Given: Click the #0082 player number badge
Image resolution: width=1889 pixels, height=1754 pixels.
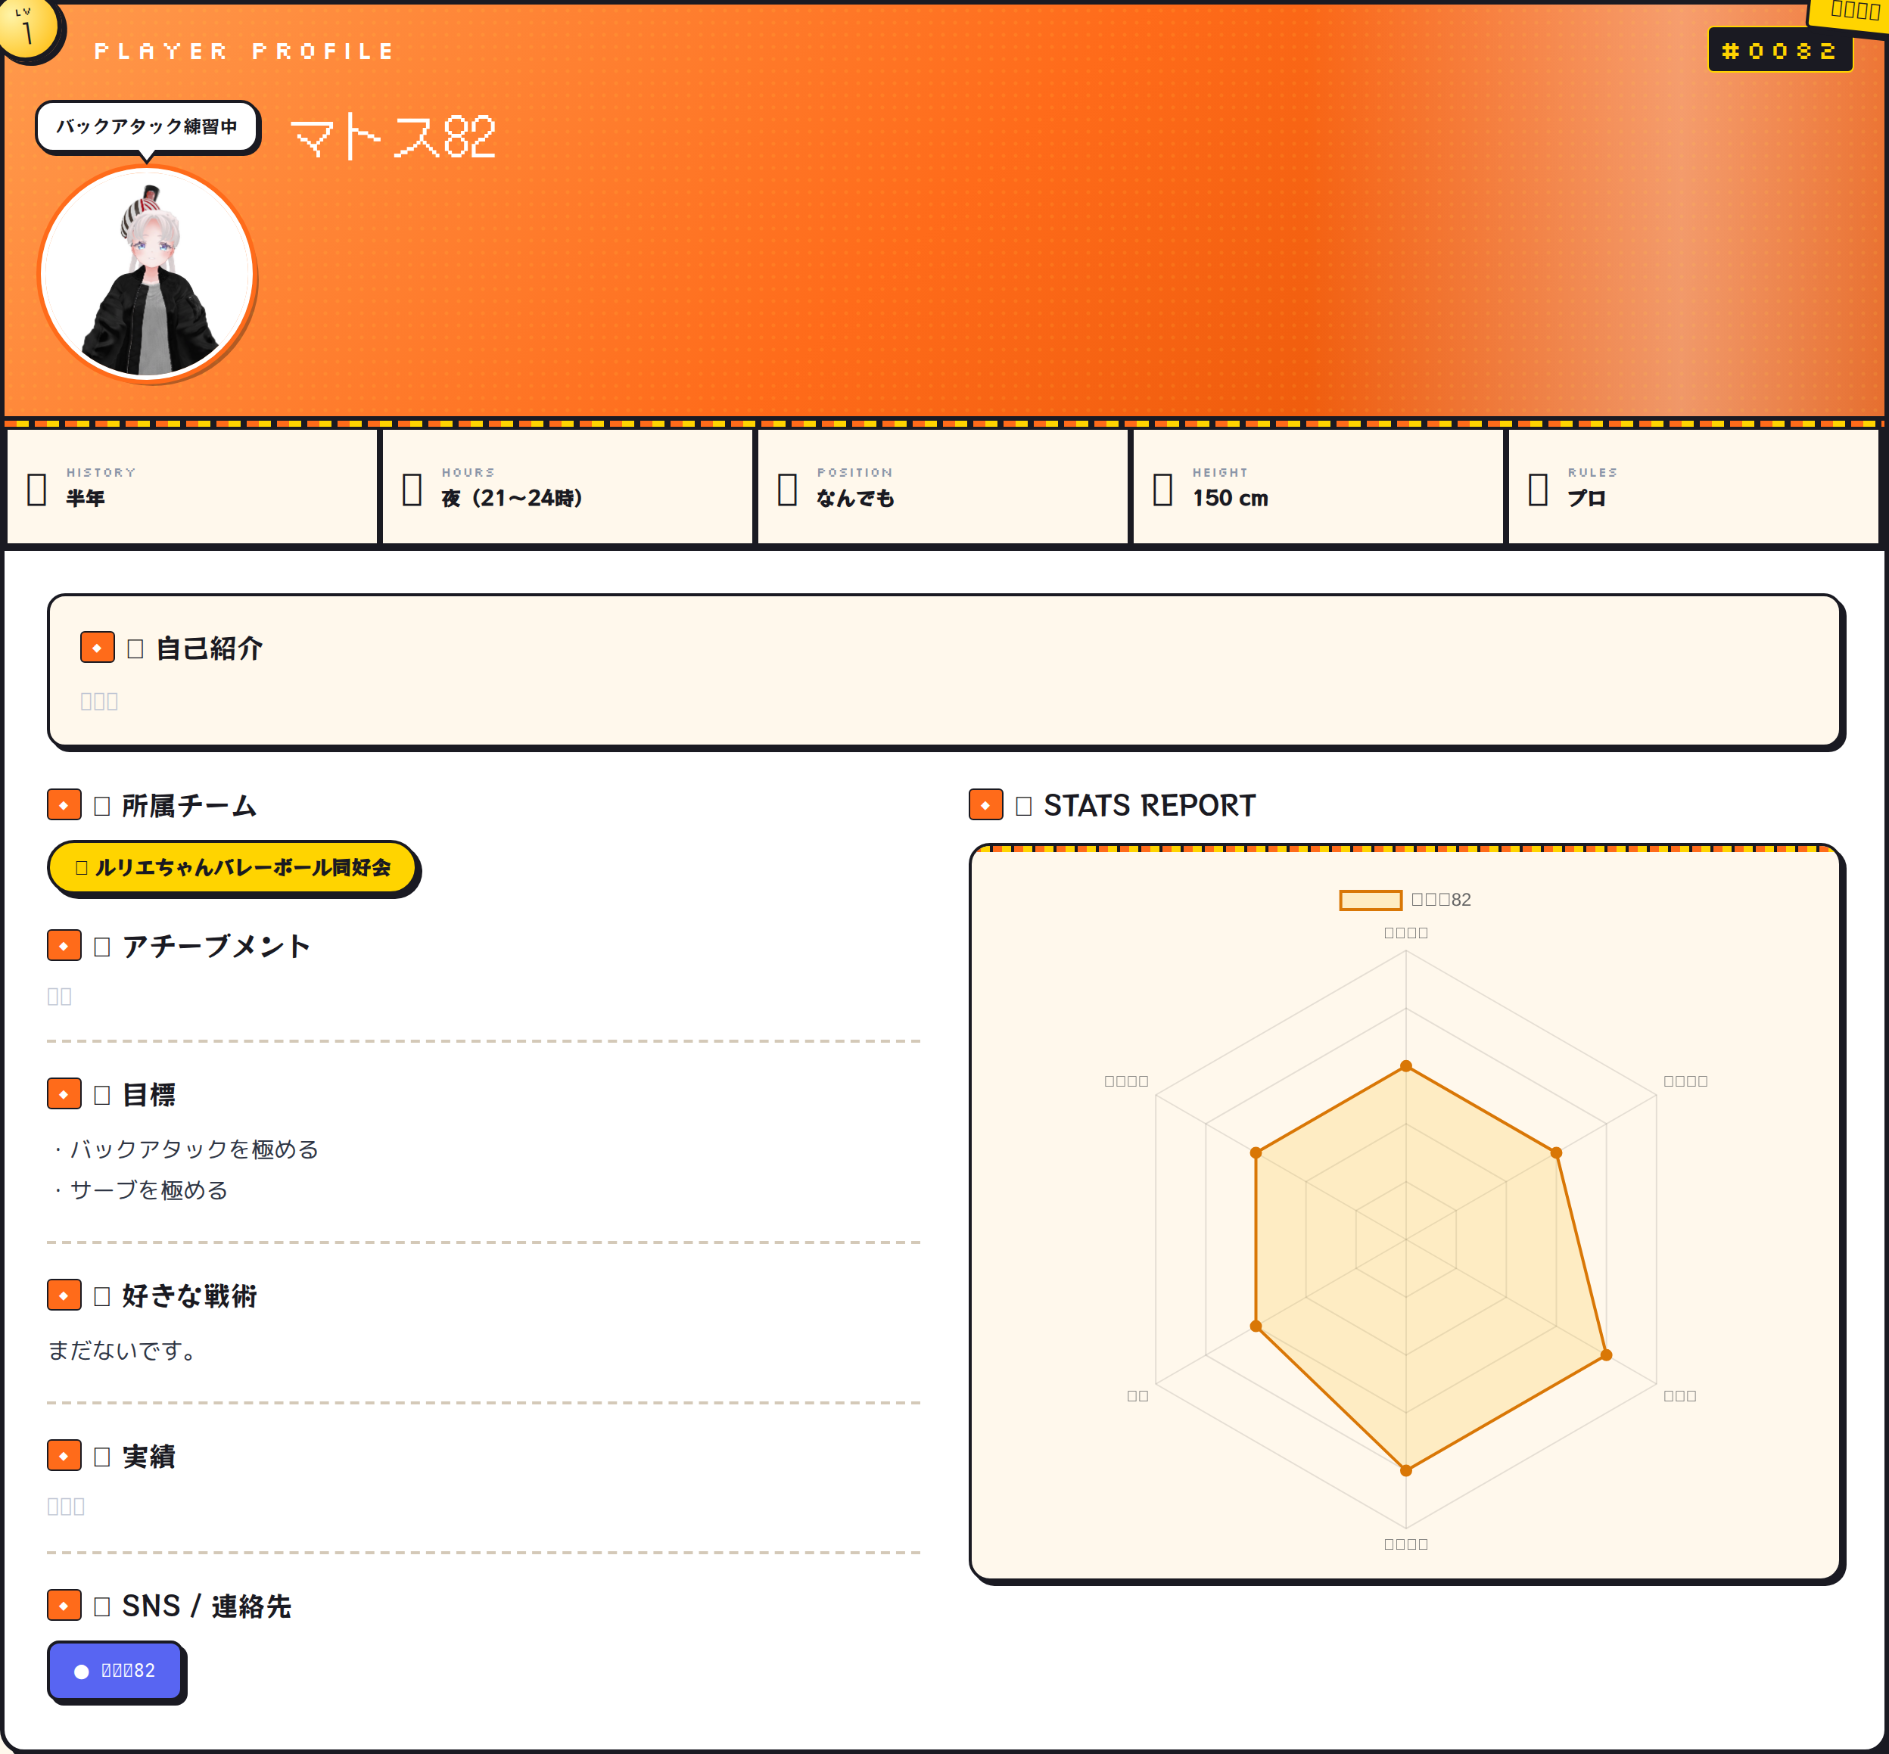Looking at the screenshot, I should (1780, 50).
